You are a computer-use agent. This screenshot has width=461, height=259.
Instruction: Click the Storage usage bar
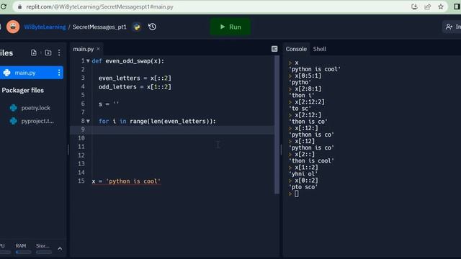click(x=44, y=252)
